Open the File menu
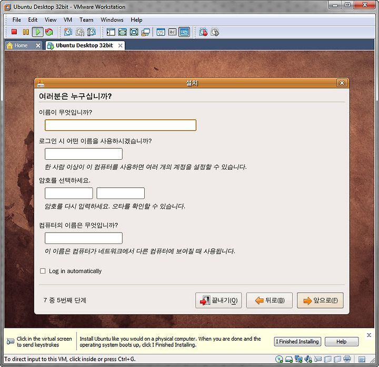Screen dimensions: 379x367 (x=17, y=20)
